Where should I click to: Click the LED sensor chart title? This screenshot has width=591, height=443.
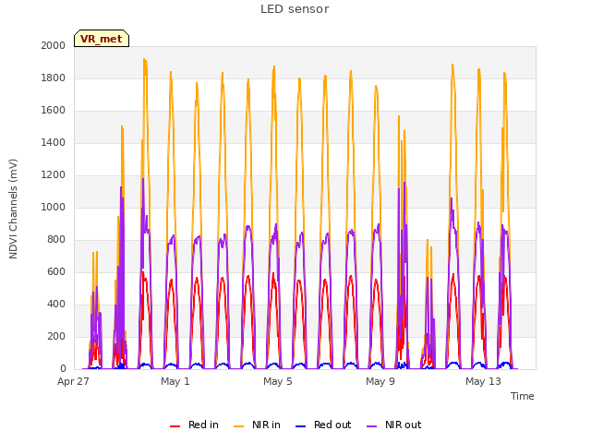coord(295,9)
